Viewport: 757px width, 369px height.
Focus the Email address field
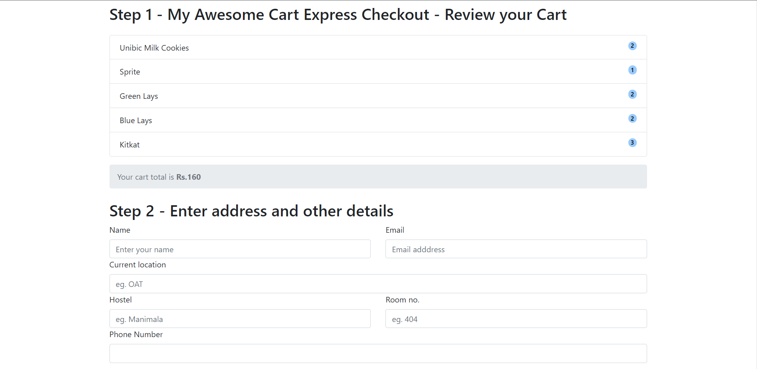[516, 249]
